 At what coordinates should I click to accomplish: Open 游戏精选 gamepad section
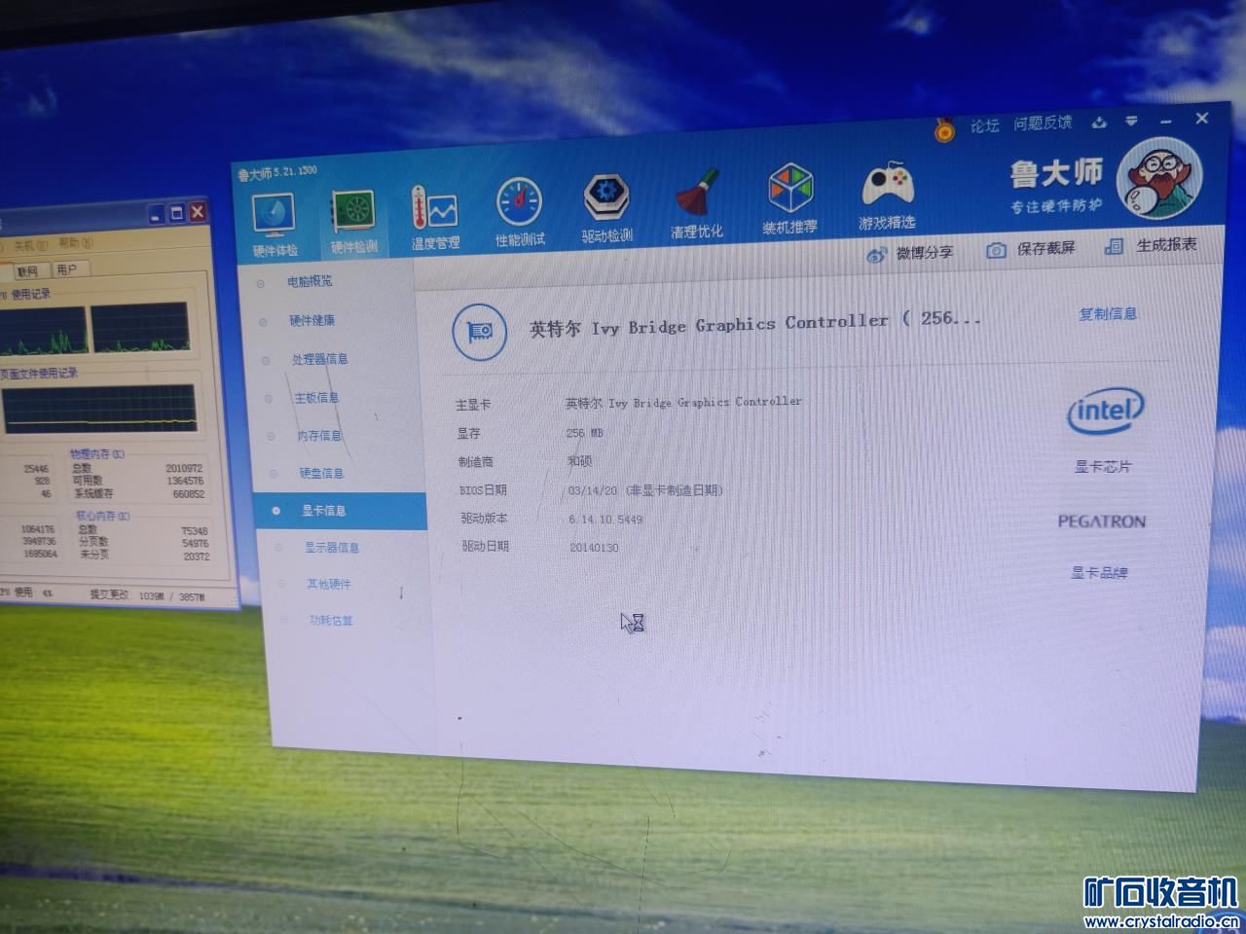887,196
